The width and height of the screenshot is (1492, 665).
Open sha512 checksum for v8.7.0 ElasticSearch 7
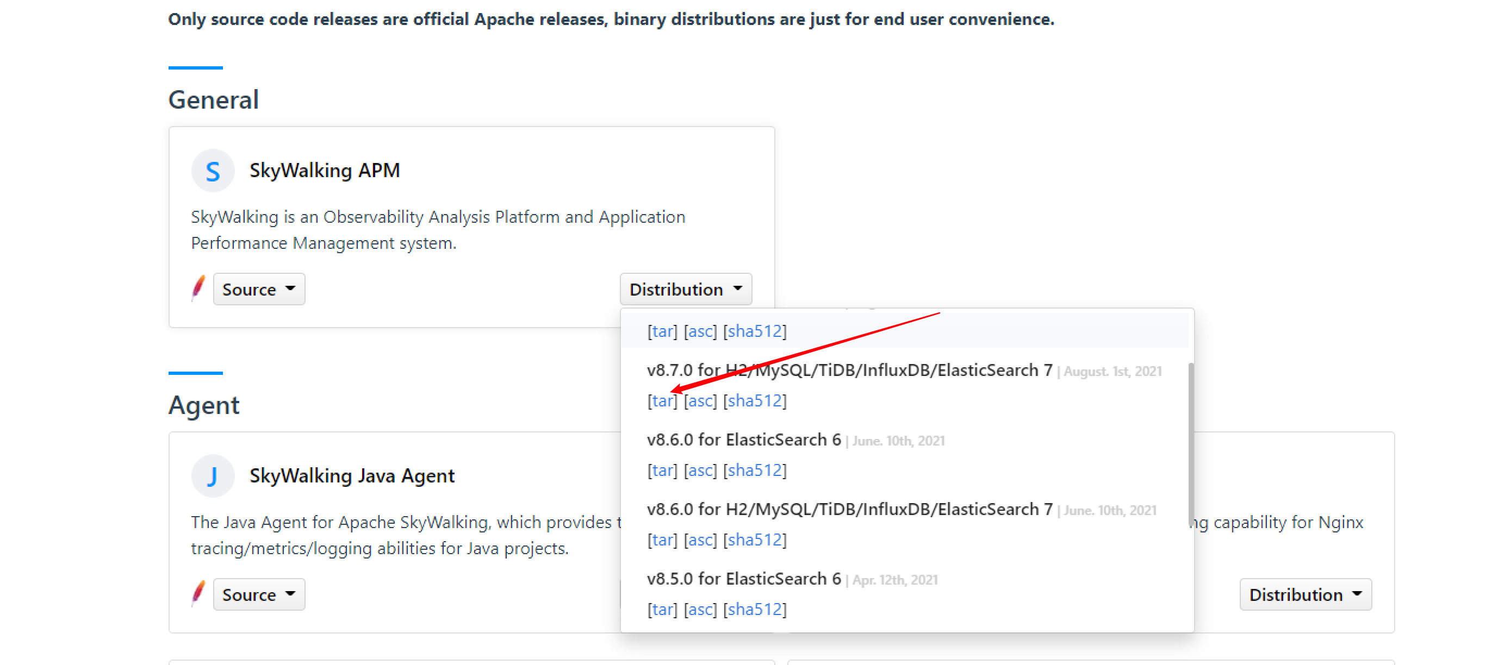point(755,401)
